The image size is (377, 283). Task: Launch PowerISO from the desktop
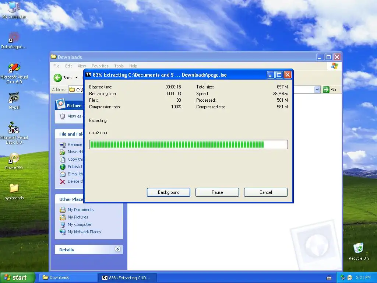[x=14, y=161]
